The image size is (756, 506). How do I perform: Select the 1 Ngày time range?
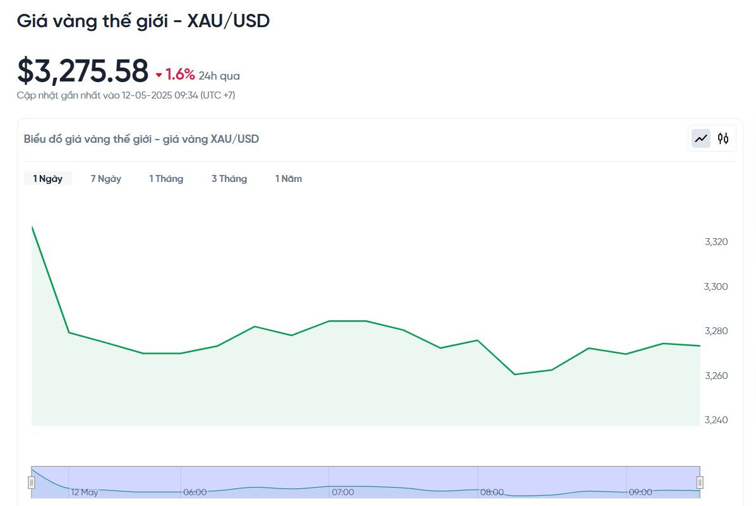pyautogui.click(x=48, y=179)
